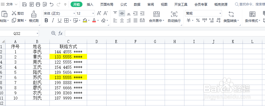
Task: Click the Save icon in quick access toolbar
Action: (x=25, y=4)
